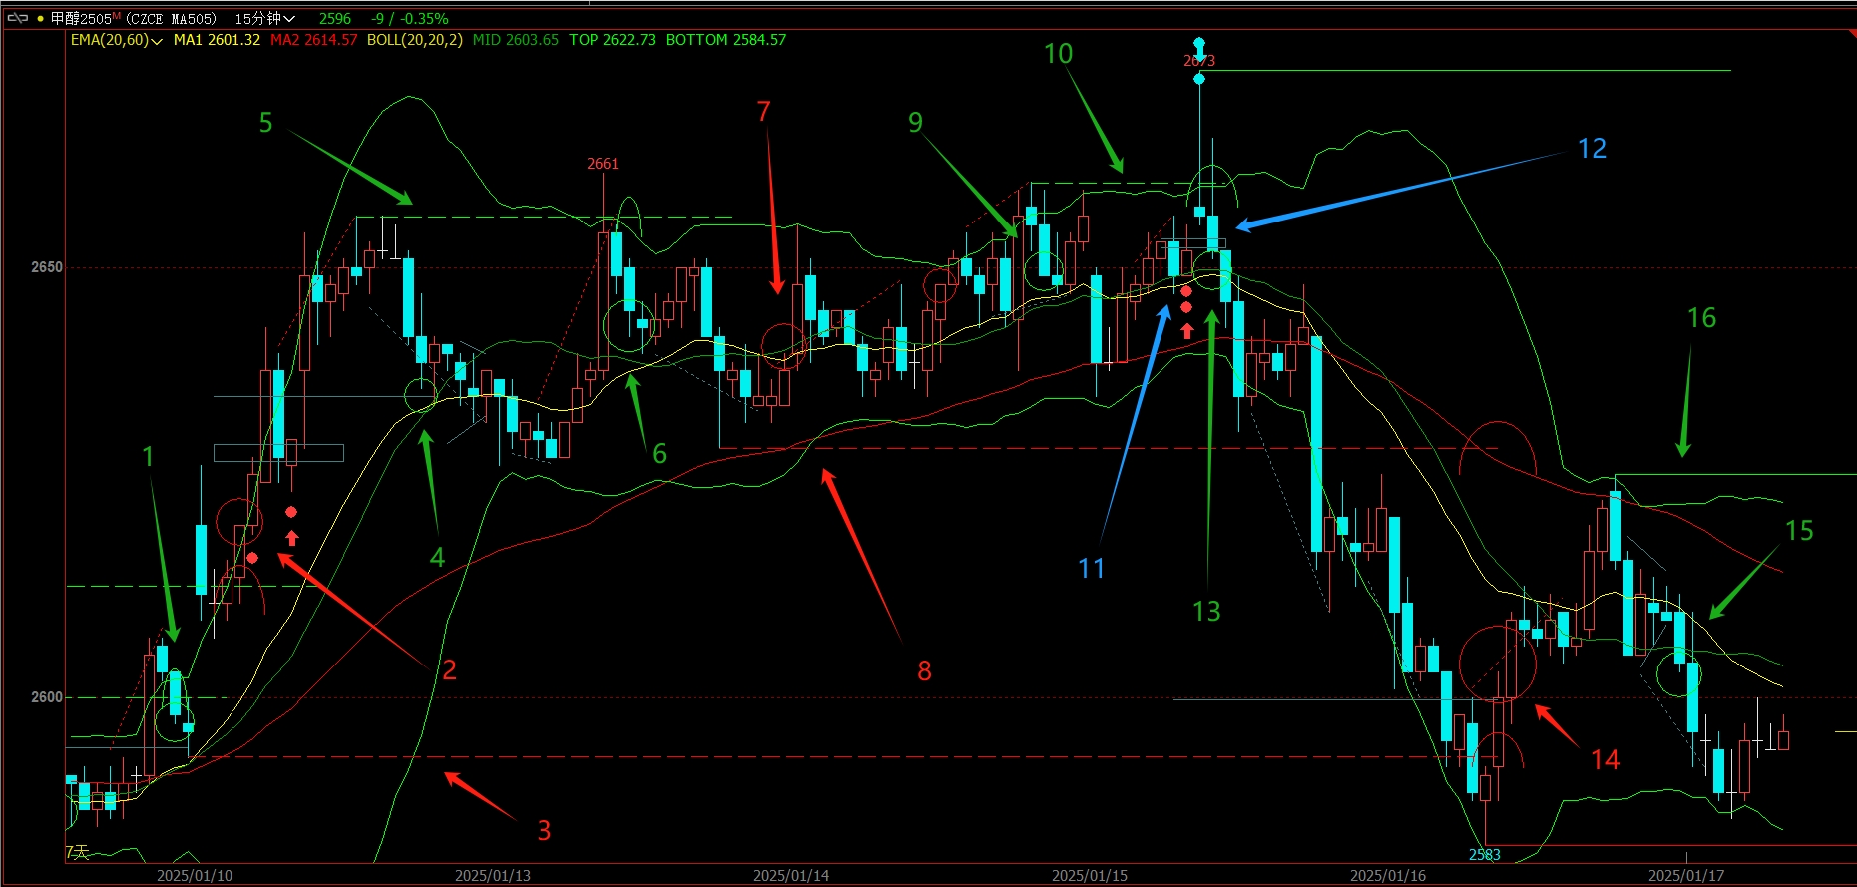The width and height of the screenshot is (1857, 887).
Task: Click the cyan dot where the 2673 green line starts
Action: pos(1199,78)
